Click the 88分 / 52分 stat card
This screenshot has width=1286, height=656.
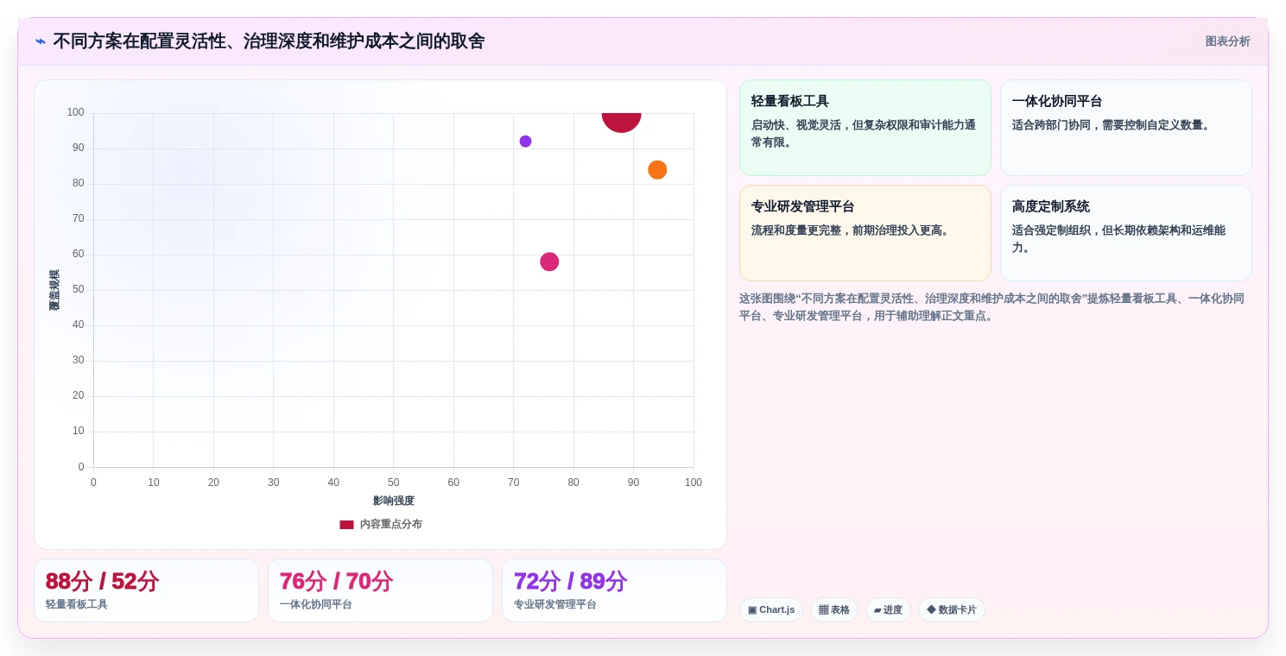(146, 590)
